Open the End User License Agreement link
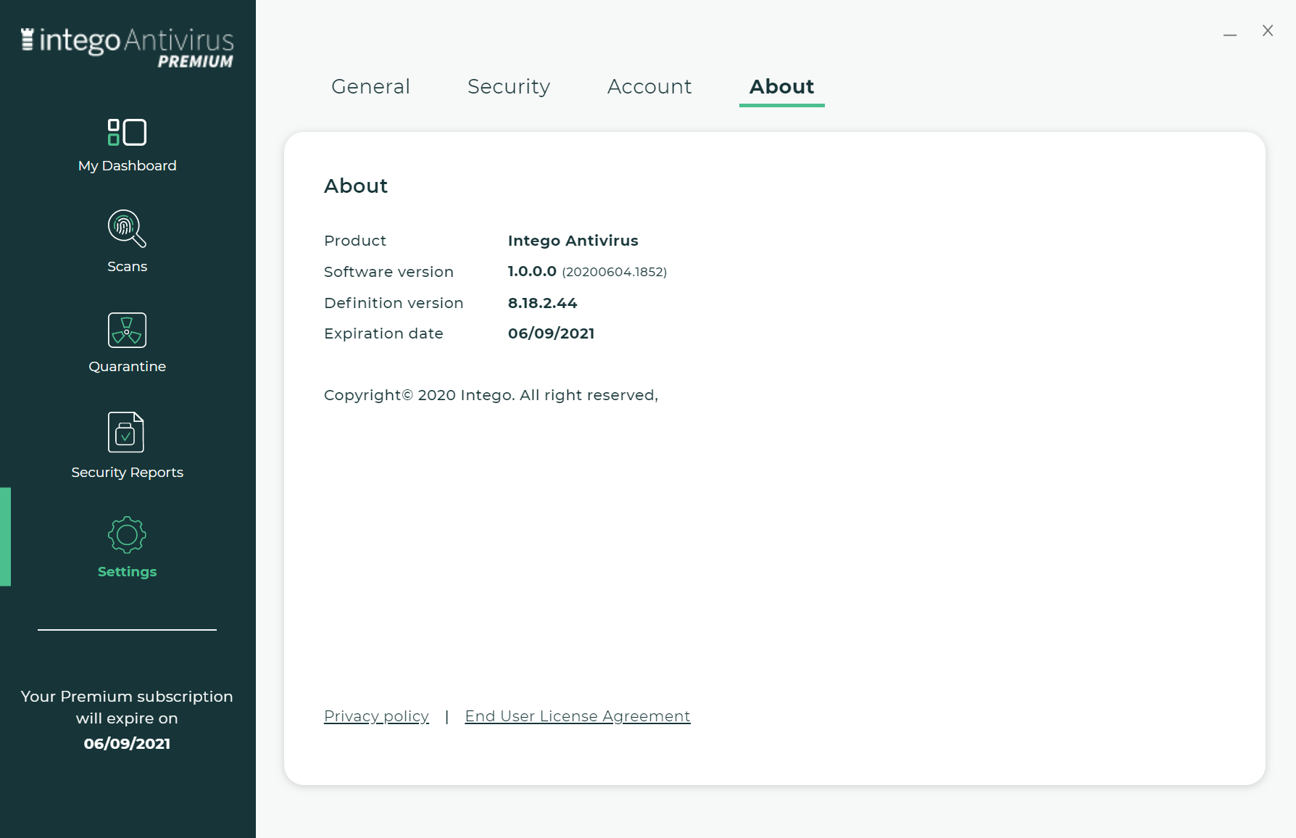 click(578, 716)
